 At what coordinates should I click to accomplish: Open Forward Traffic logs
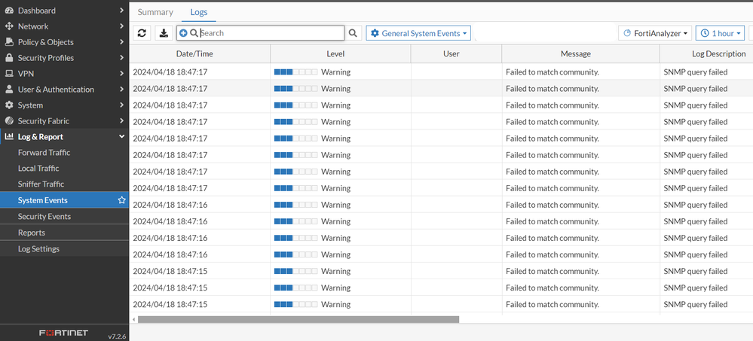[x=44, y=153]
